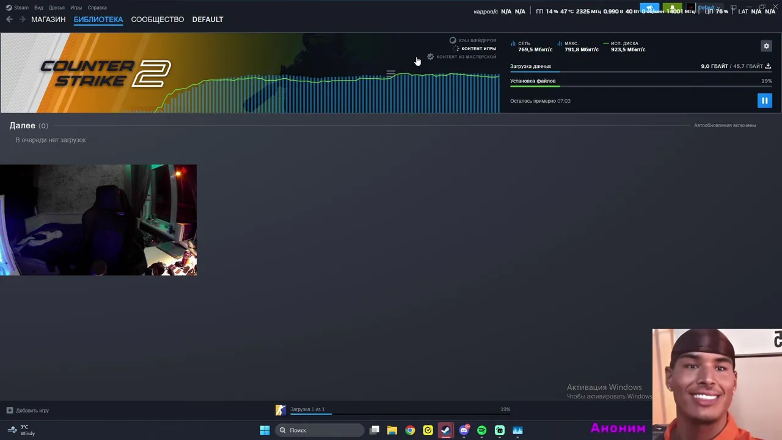Screen dimensions: 782x440
Task: Open the yellow checkmark app in taskbar
Action: tap(428, 430)
